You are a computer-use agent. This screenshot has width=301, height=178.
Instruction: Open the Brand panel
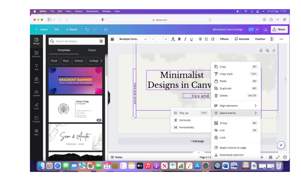click(x=36, y=80)
